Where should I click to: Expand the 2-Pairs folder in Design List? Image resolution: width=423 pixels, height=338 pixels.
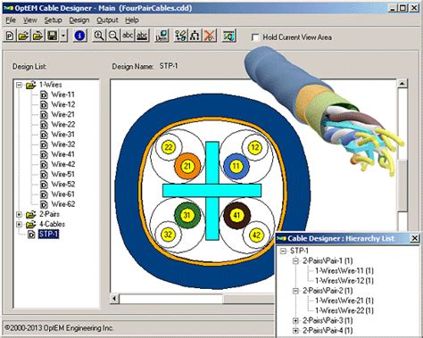coord(19,214)
